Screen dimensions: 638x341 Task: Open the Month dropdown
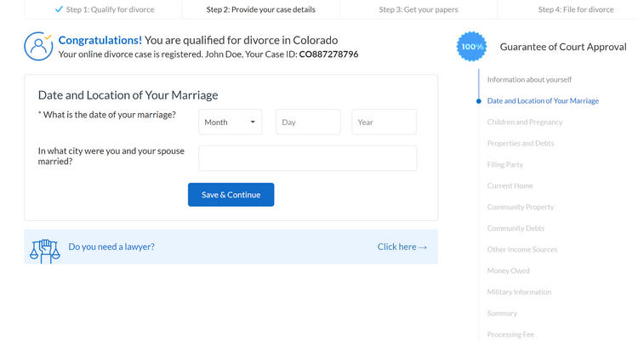click(x=230, y=122)
